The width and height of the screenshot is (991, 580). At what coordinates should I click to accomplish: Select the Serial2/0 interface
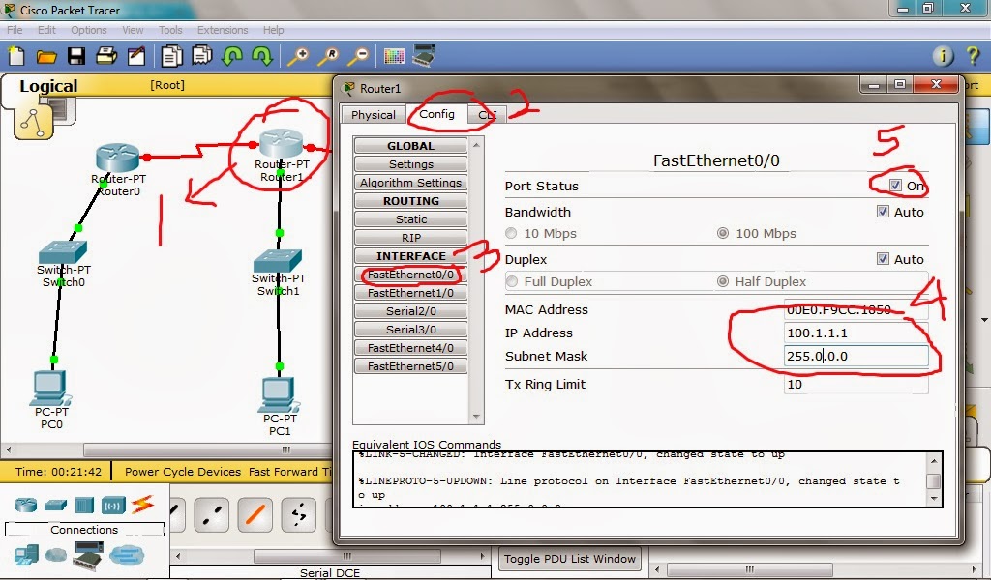point(410,311)
